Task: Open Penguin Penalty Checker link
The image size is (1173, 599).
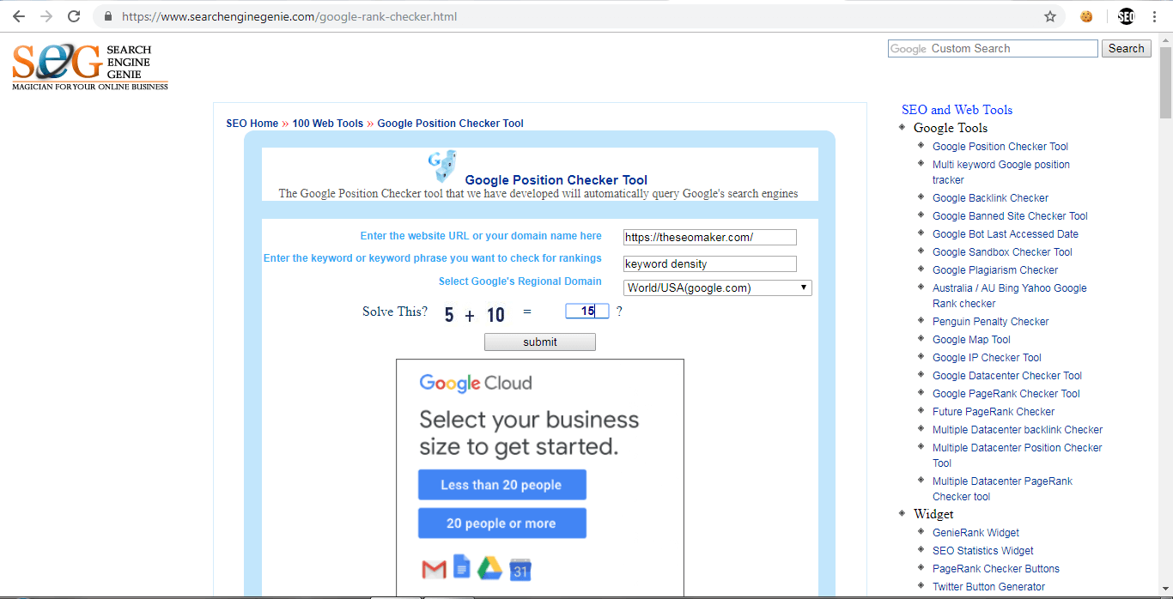Action: 991,322
